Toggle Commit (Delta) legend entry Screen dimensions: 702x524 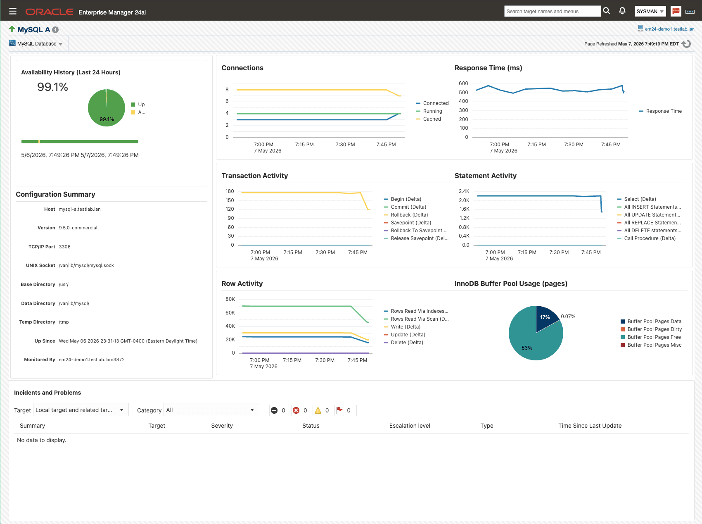pyautogui.click(x=405, y=207)
